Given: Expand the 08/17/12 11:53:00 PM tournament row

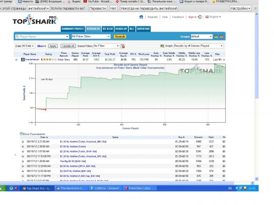Looking at the screenshot, I should click(x=23, y=156).
